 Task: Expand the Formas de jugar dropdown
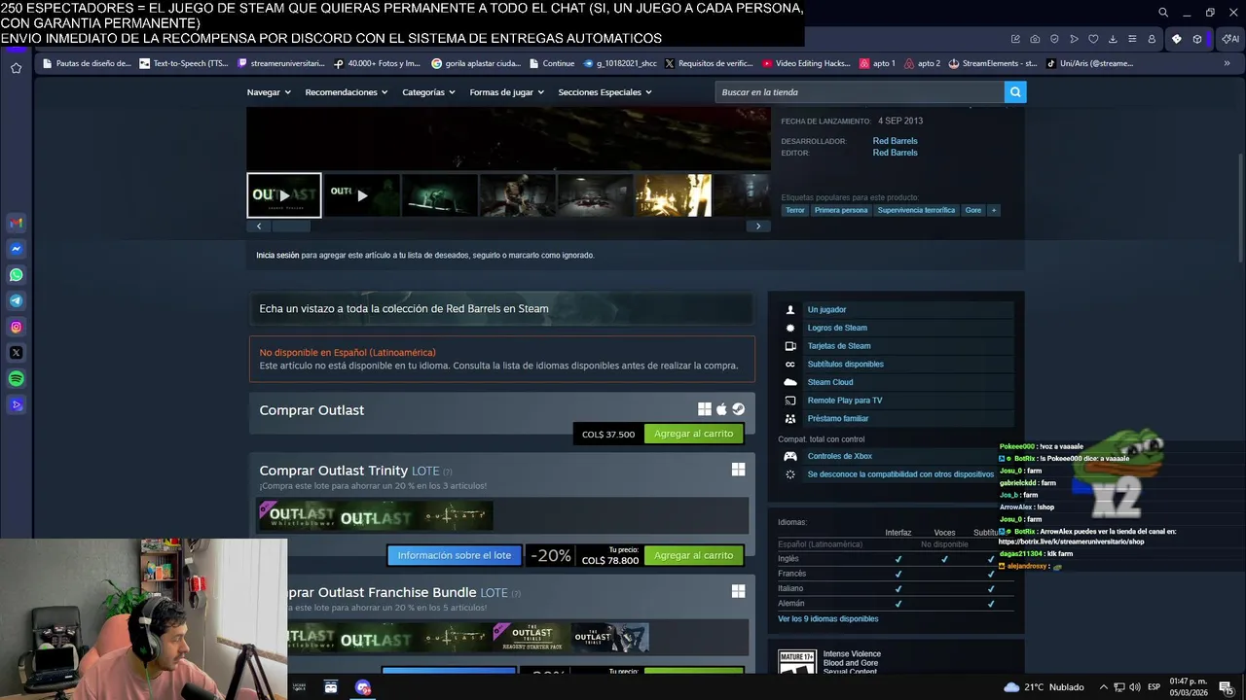(x=506, y=92)
